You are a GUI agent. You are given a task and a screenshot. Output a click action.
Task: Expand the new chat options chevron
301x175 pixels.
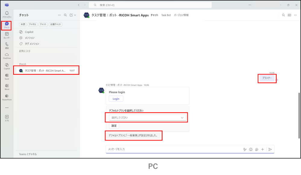tap(75, 15)
